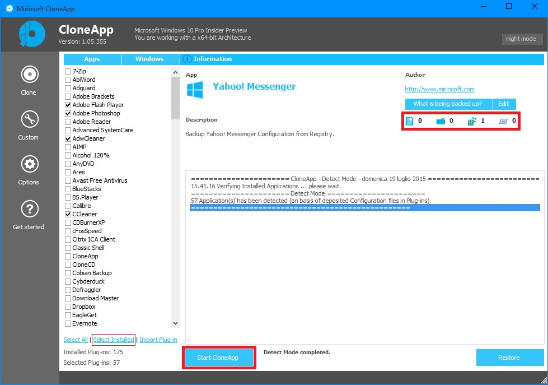Screen dimensions: 548x385
Task: Enable the 7-Zip checkbox
Action: [x=68, y=72]
